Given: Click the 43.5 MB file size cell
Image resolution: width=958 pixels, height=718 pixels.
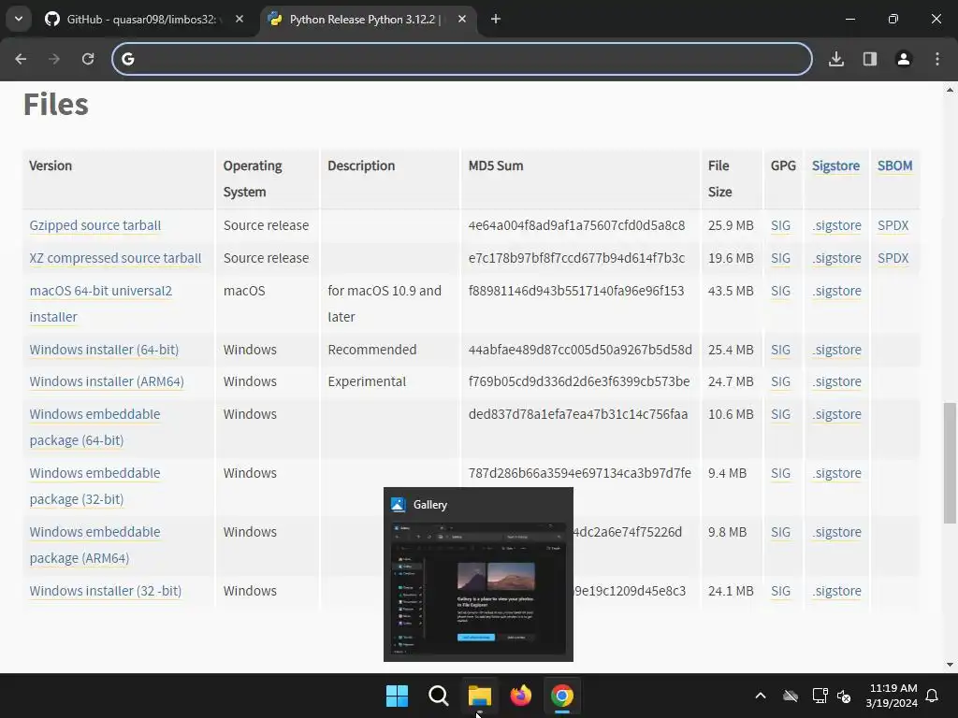Looking at the screenshot, I should [x=730, y=292].
